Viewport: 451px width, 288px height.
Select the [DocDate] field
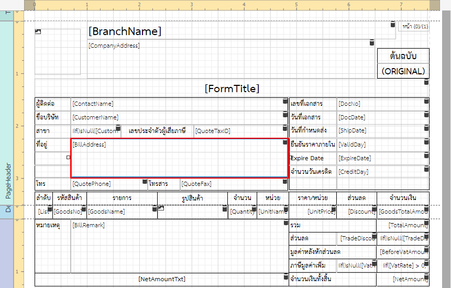(383, 117)
